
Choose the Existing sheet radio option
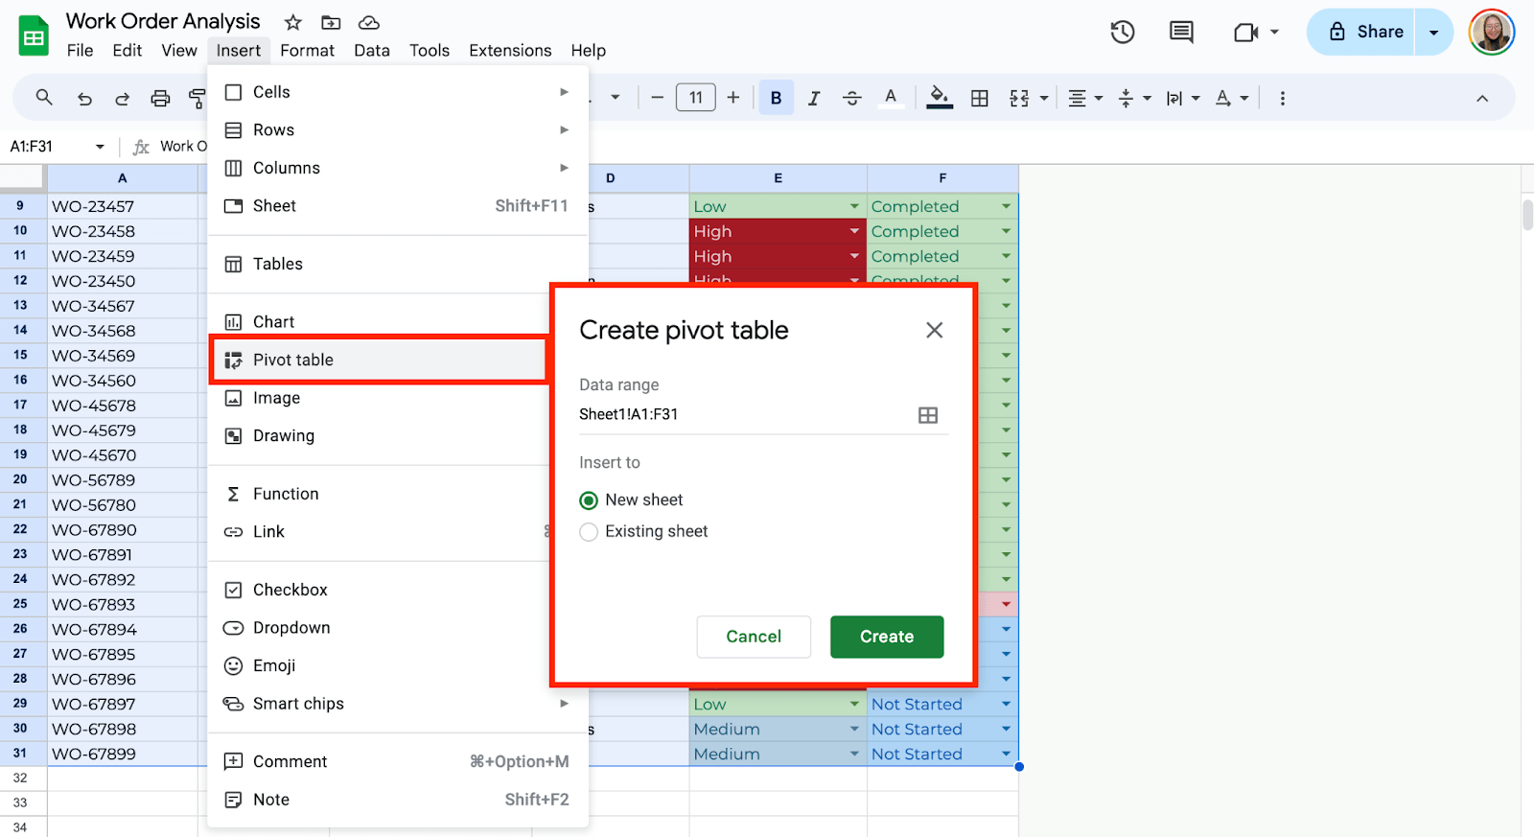pos(589,532)
